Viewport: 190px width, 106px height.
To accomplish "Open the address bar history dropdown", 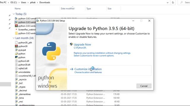I will [x=167, y=3].
